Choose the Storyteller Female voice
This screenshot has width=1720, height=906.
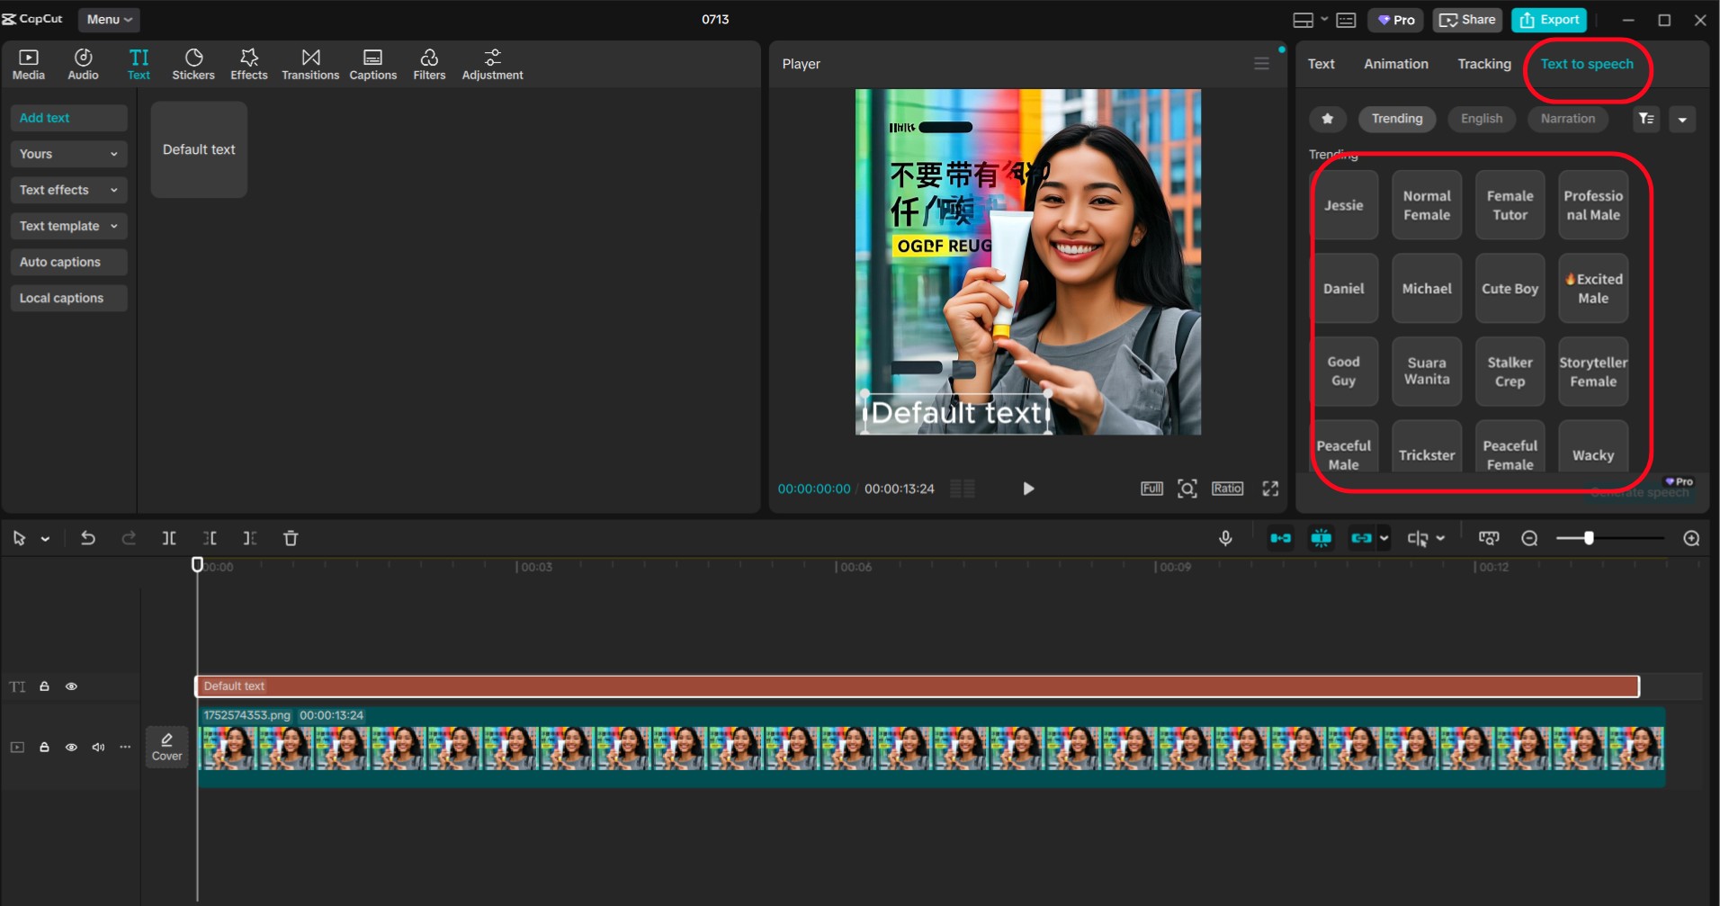click(1593, 372)
